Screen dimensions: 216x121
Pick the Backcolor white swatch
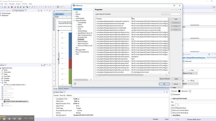[190, 91]
